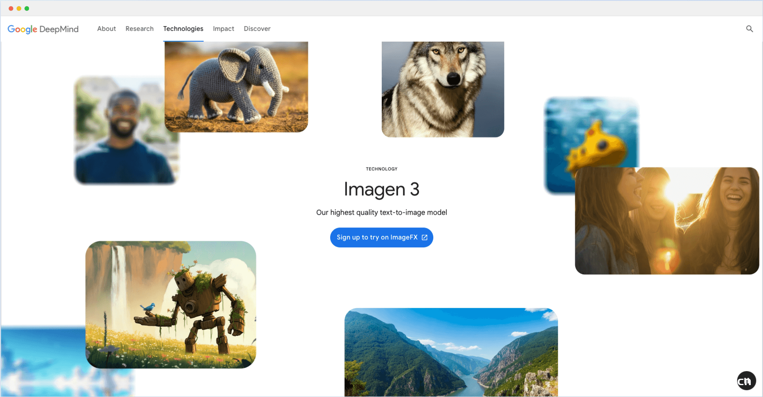This screenshot has width=763, height=397.
Task: Click the wooden robot illustration
Action: [171, 304]
